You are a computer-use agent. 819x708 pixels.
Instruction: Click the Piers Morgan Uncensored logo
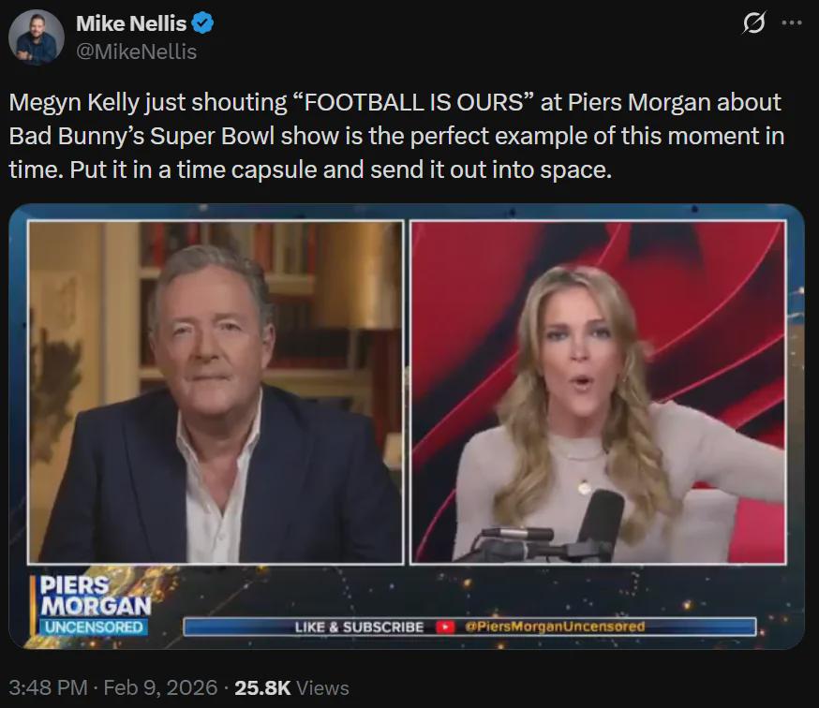pyautogui.click(x=95, y=604)
